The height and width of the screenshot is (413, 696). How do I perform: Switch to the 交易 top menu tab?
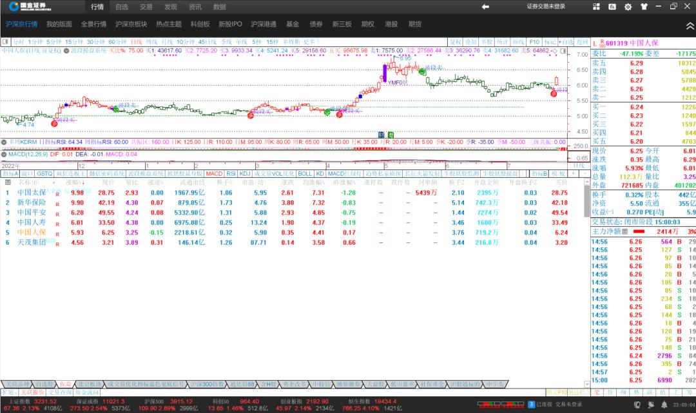(146, 6)
